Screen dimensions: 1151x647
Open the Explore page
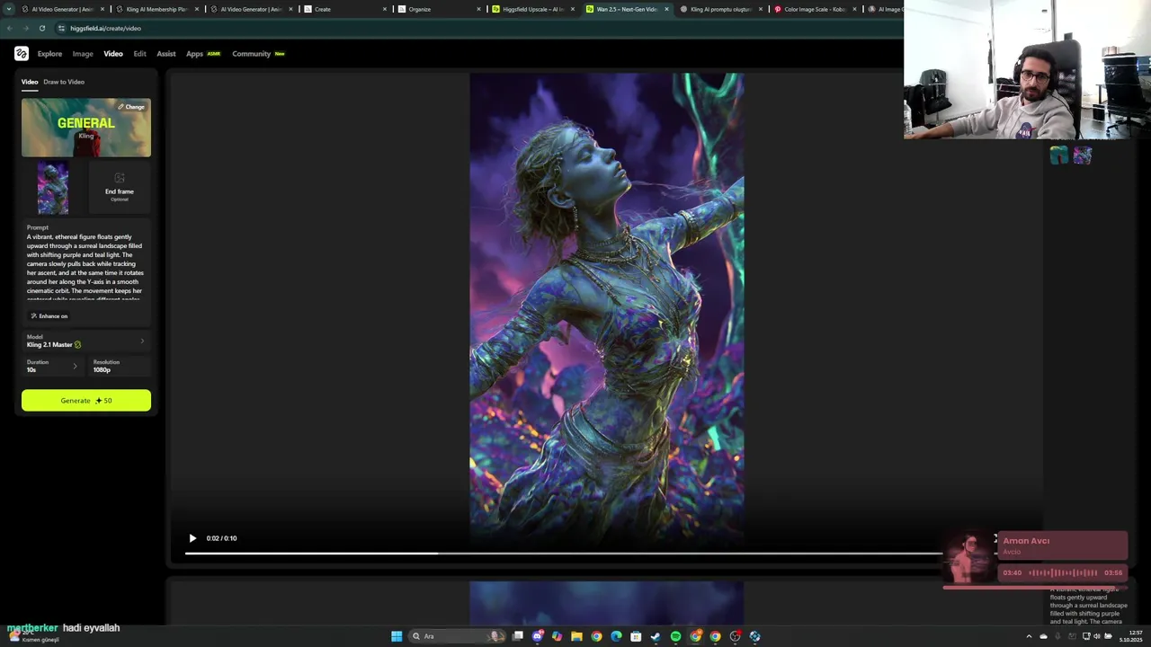click(x=49, y=54)
